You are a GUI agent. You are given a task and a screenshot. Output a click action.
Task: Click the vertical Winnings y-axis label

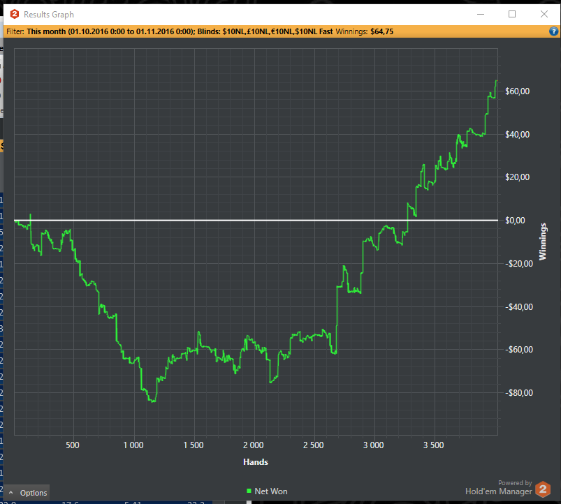click(543, 242)
